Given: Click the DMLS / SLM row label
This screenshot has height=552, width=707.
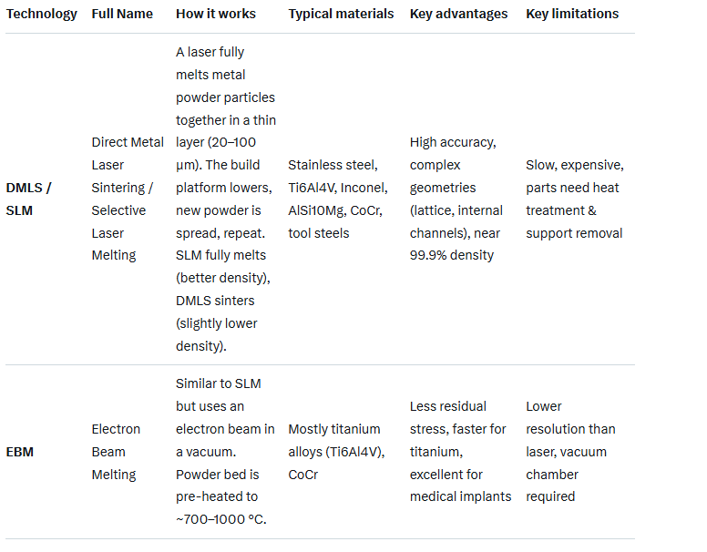Looking at the screenshot, I should pyautogui.click(x=30, y=199).
